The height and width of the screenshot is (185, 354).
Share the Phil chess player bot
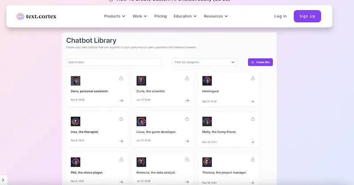121,160
